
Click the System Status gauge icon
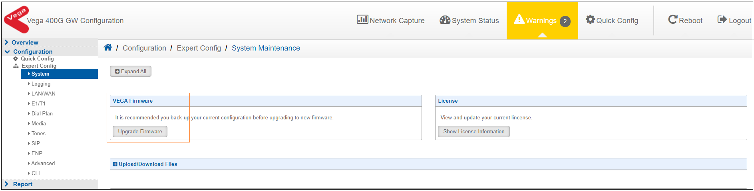(445, 20)
